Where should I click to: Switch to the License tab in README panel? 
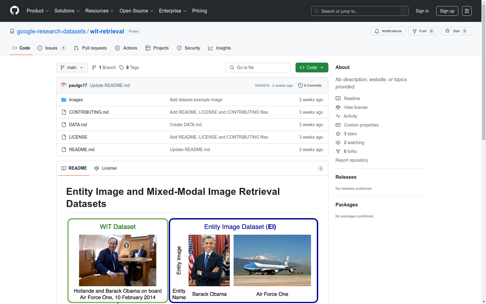pos(105,168)
